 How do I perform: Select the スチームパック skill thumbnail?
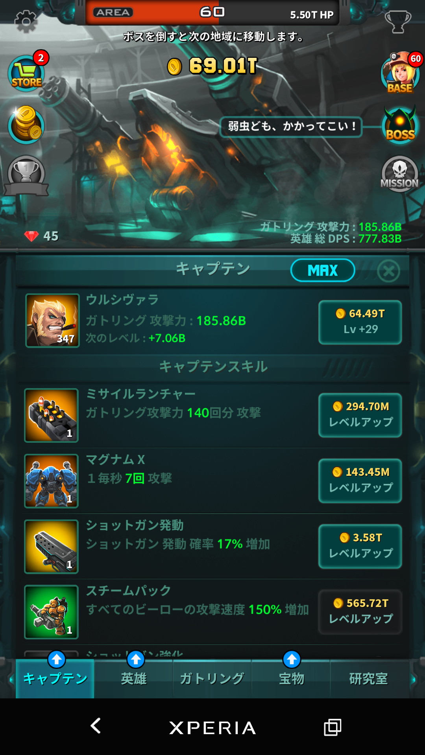[51, 612]
